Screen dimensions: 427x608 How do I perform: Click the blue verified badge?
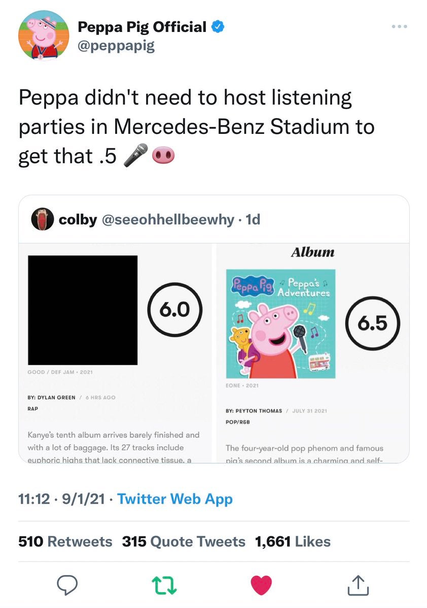pos(218,27)
